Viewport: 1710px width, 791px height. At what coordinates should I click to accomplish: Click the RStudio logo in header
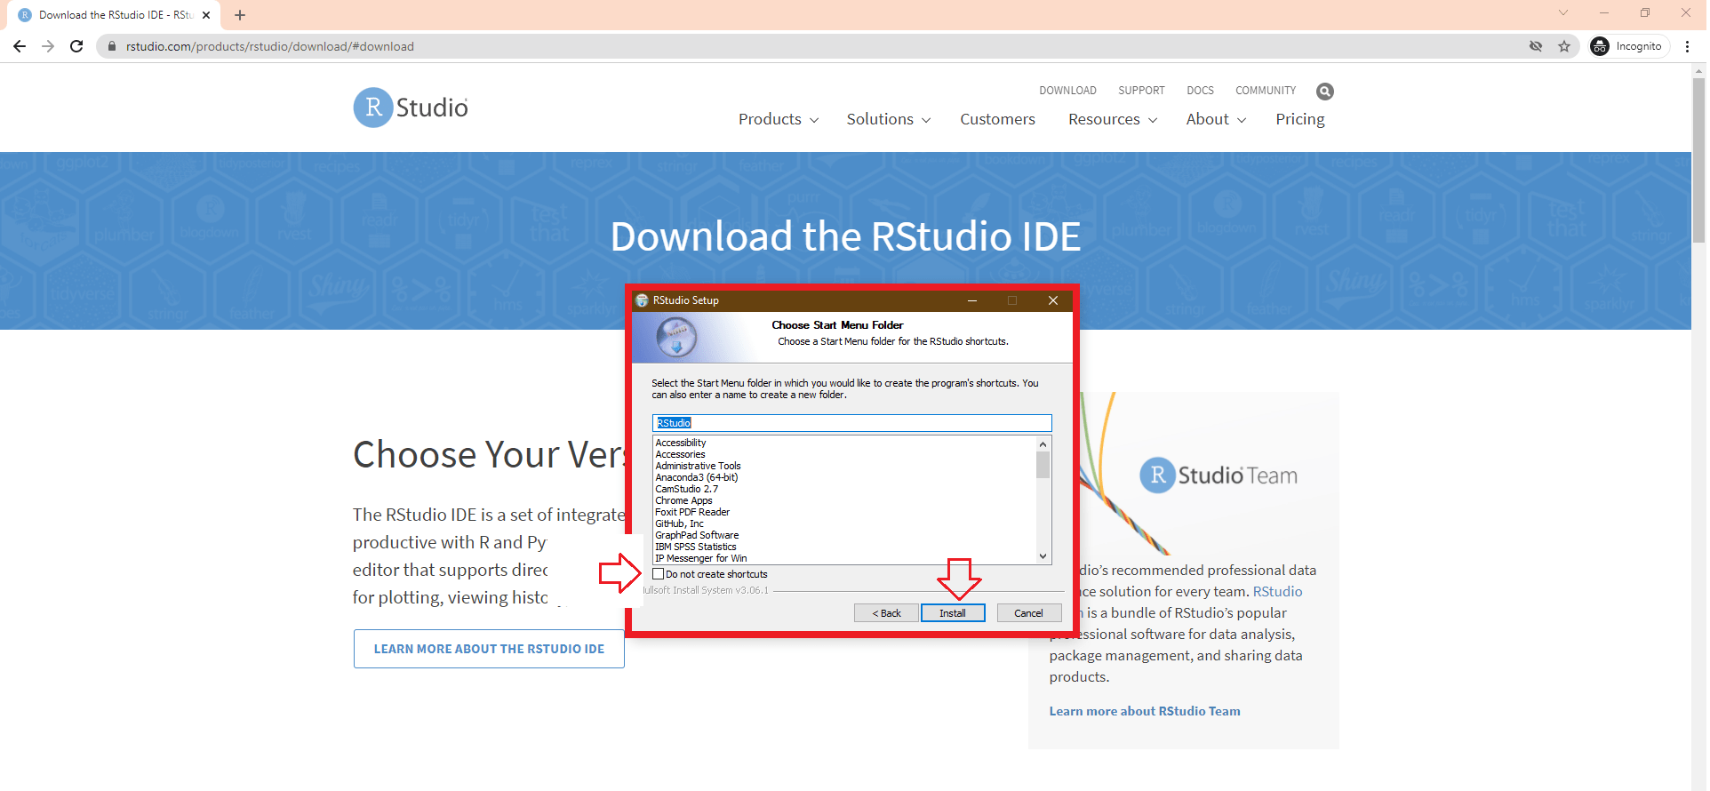411,108
